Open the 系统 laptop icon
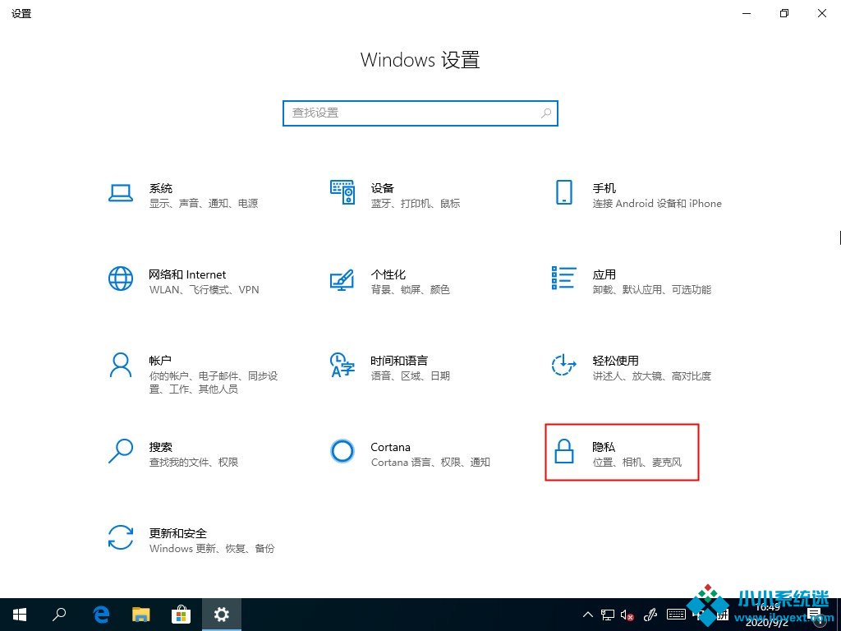 [x=121, y=193]
